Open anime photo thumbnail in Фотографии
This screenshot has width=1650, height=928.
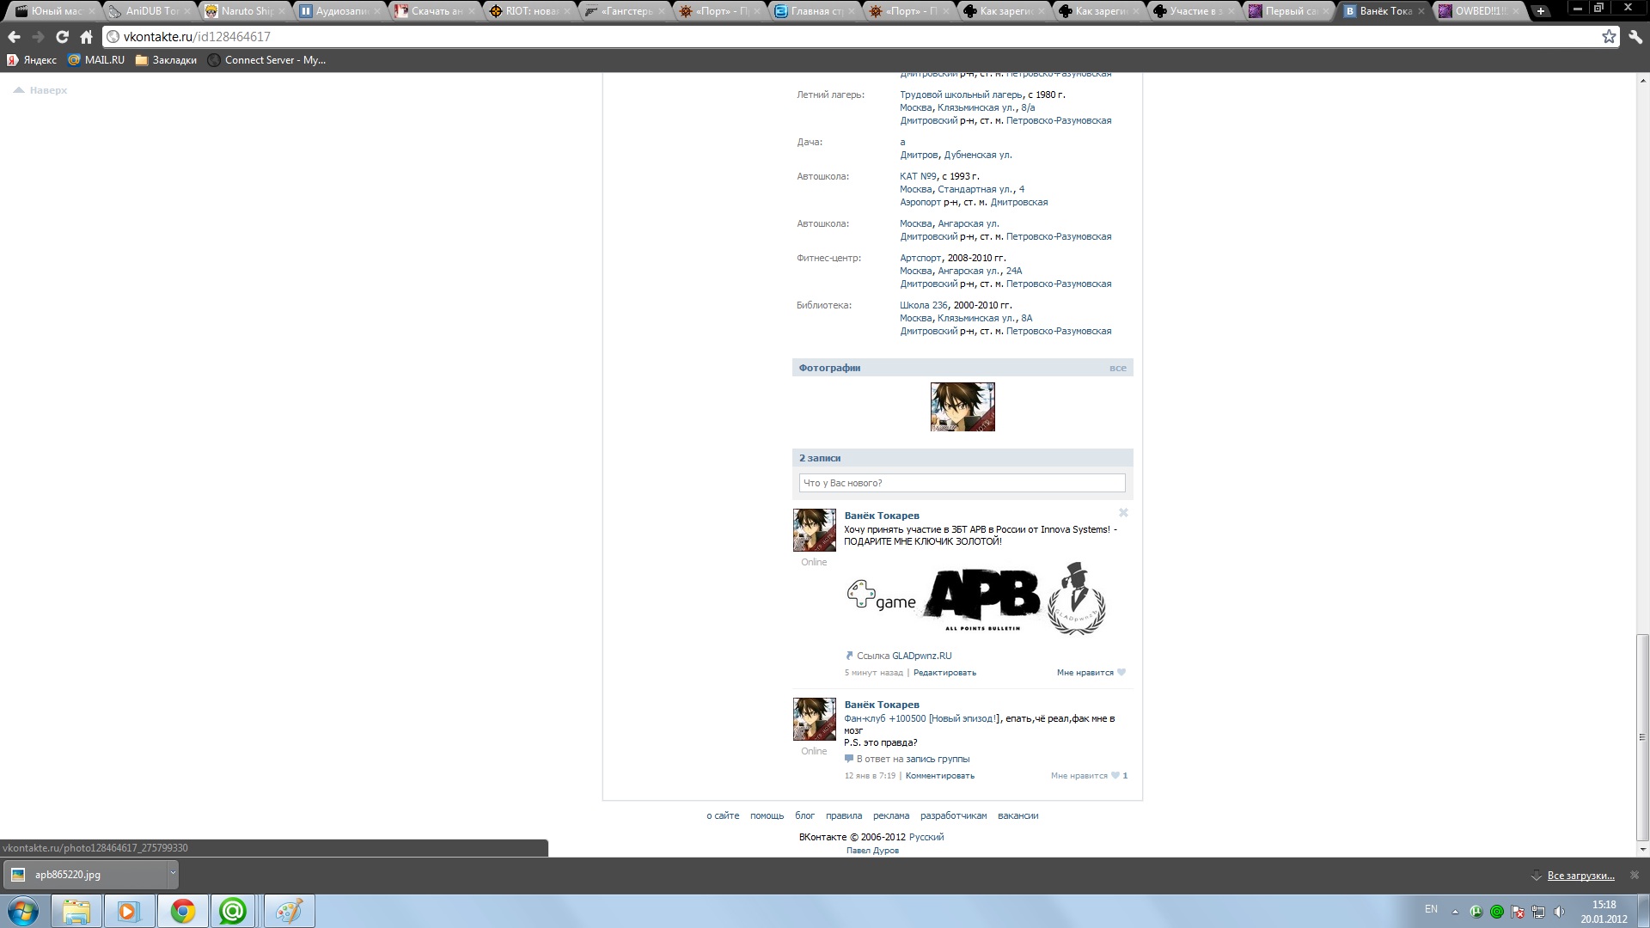coord(962,406)
